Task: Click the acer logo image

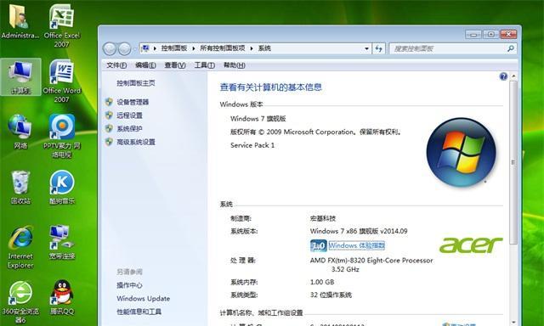Action: [471, 244]
